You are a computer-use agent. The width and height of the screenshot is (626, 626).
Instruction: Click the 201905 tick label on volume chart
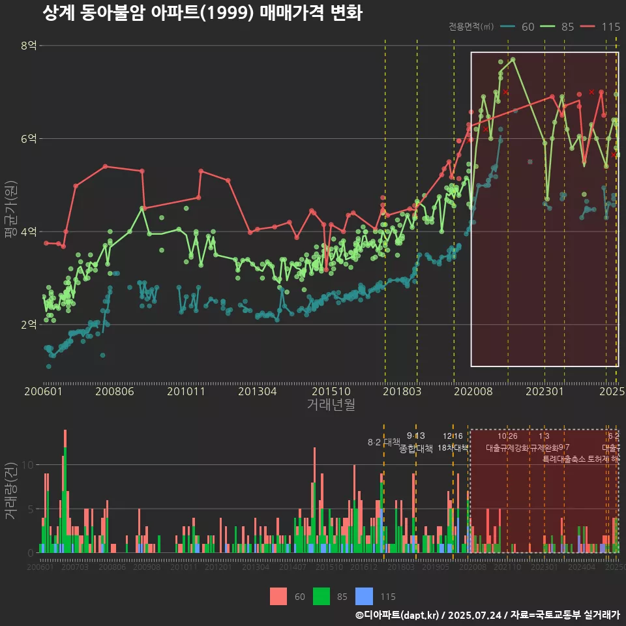point(436,567)
